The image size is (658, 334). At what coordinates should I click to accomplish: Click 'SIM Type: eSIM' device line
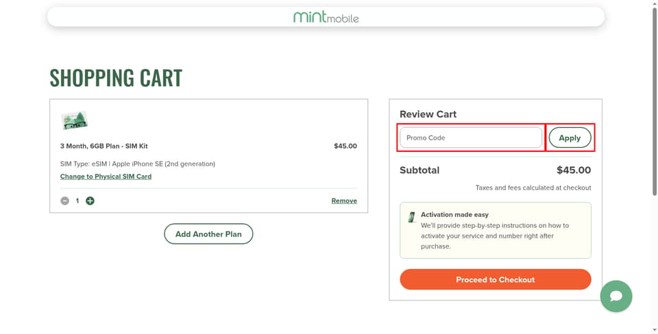(138, 164)
